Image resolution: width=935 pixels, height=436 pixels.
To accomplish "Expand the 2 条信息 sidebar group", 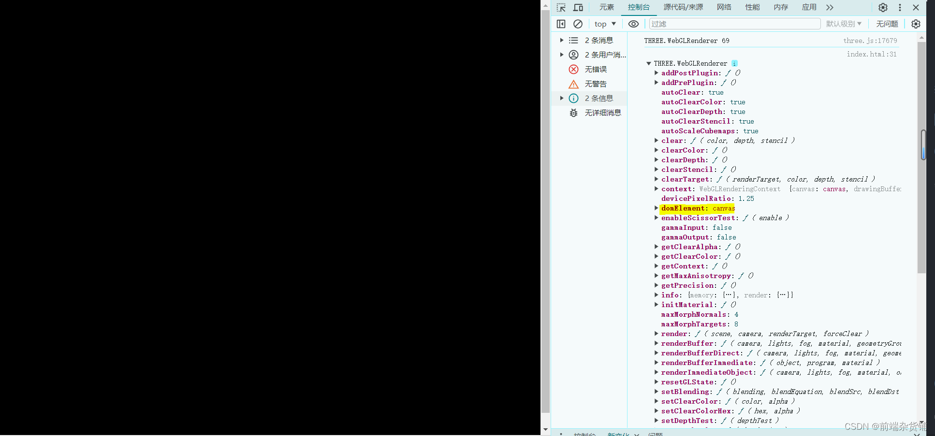I will click(561, 98).
